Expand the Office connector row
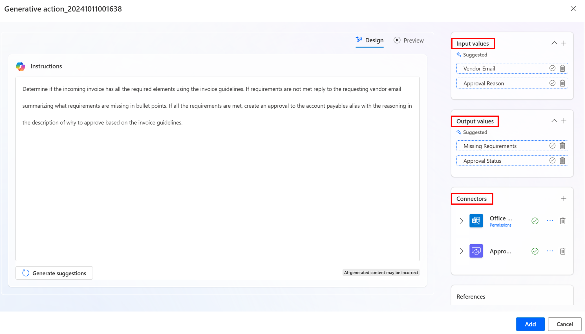Screen dimensions: 585x334 [x=461, y=221]
